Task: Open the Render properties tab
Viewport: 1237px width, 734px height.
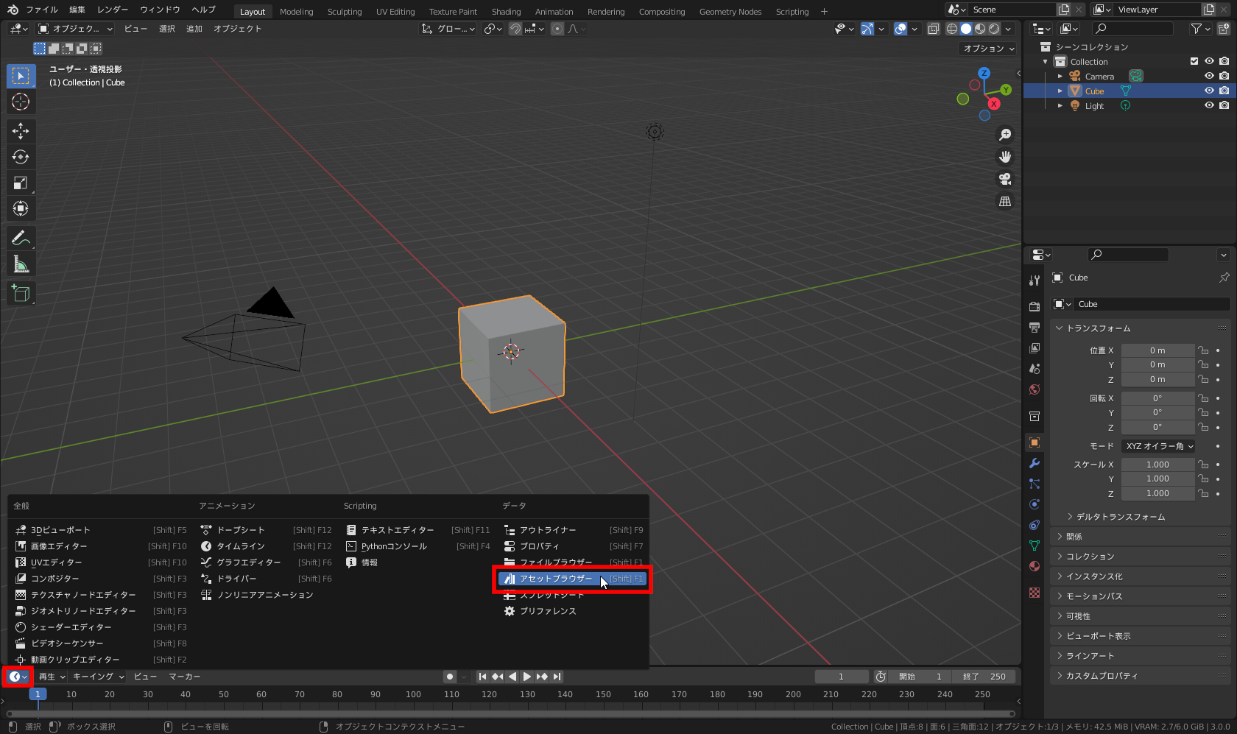Action: point(1035,306)
